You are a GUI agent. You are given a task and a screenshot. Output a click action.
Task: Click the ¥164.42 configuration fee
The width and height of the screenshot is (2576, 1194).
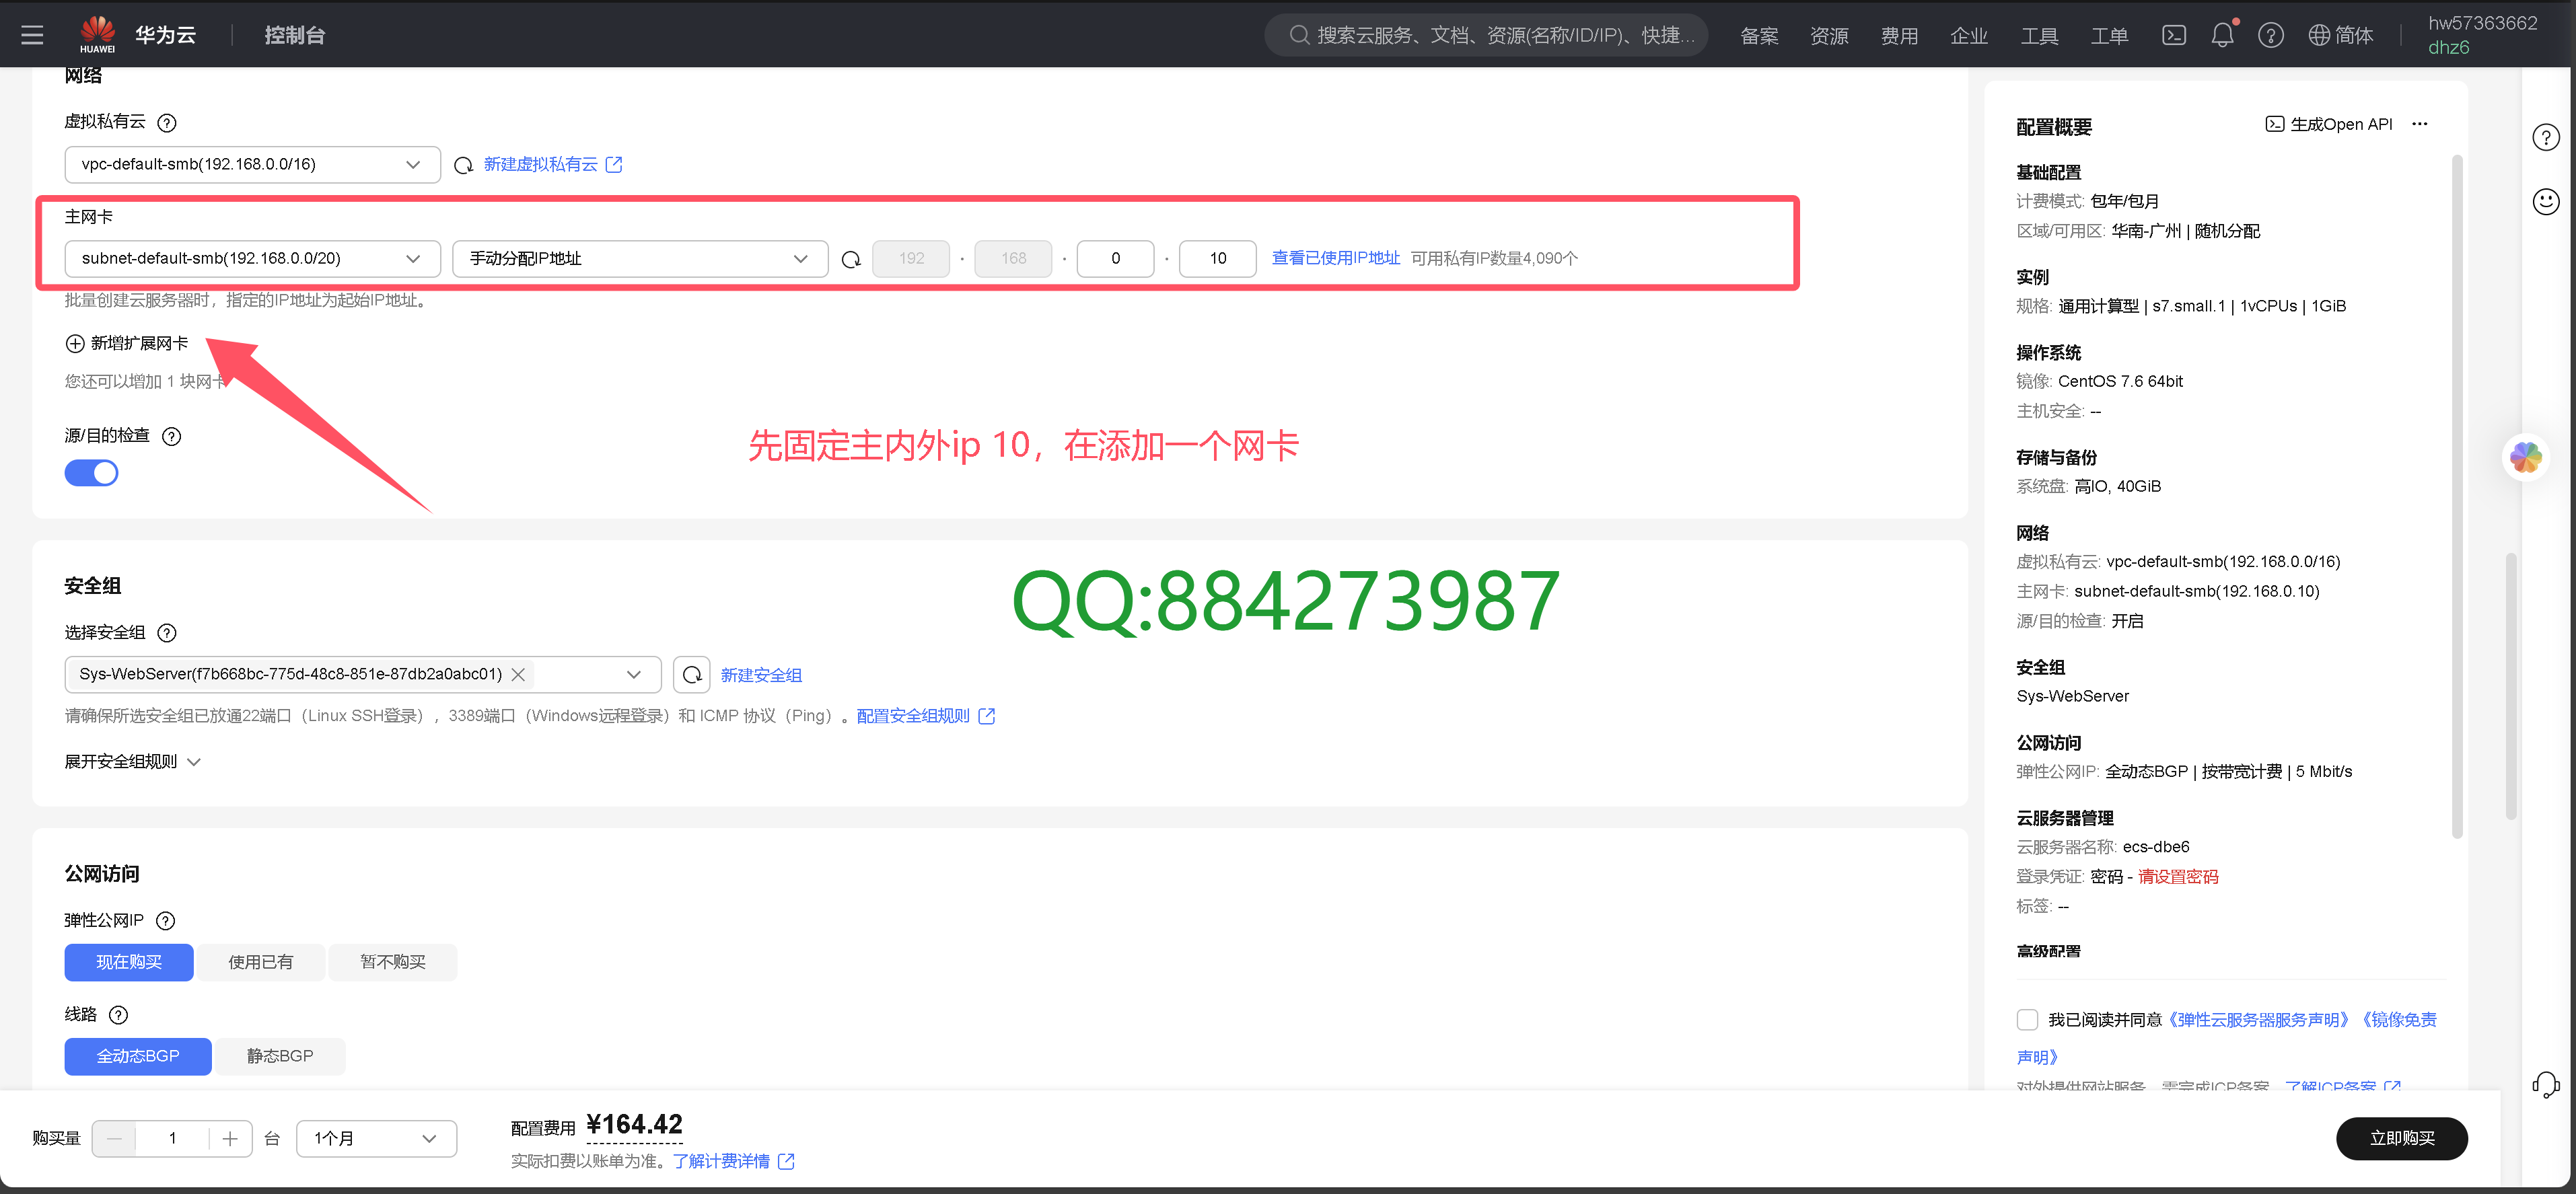pos(634,1125)
